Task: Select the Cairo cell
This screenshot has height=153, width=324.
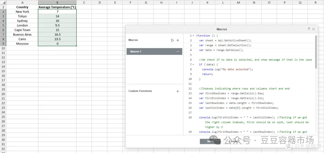Action: pyautogui.click(x=22, y=39)
